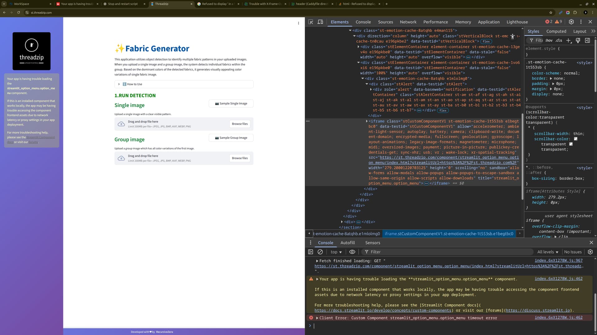Activate the inspect element picker icon
The width and height of the screenshot is (597, 335).
point(310,22)
